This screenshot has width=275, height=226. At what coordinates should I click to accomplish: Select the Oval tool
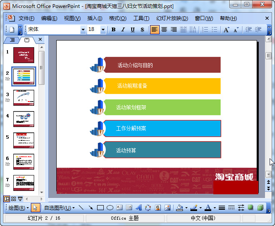tap(110, 208)
